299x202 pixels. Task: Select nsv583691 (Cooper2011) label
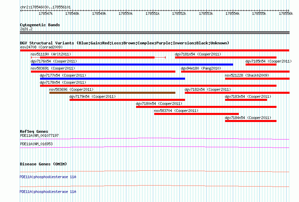click(53, 68)
